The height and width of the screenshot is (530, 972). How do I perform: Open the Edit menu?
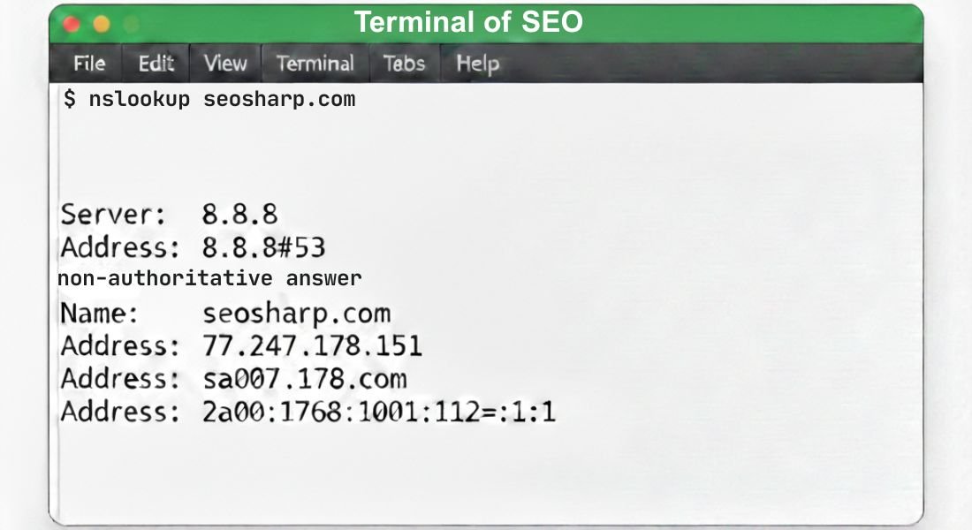(x=156, y=63)
